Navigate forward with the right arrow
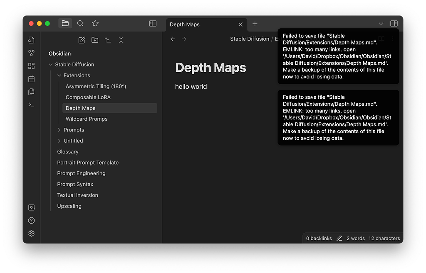Image resolution: width=426 pixels, height=273 pixels. (184, 39)
